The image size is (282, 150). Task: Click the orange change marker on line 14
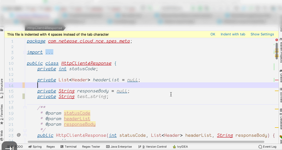(23, 85)
